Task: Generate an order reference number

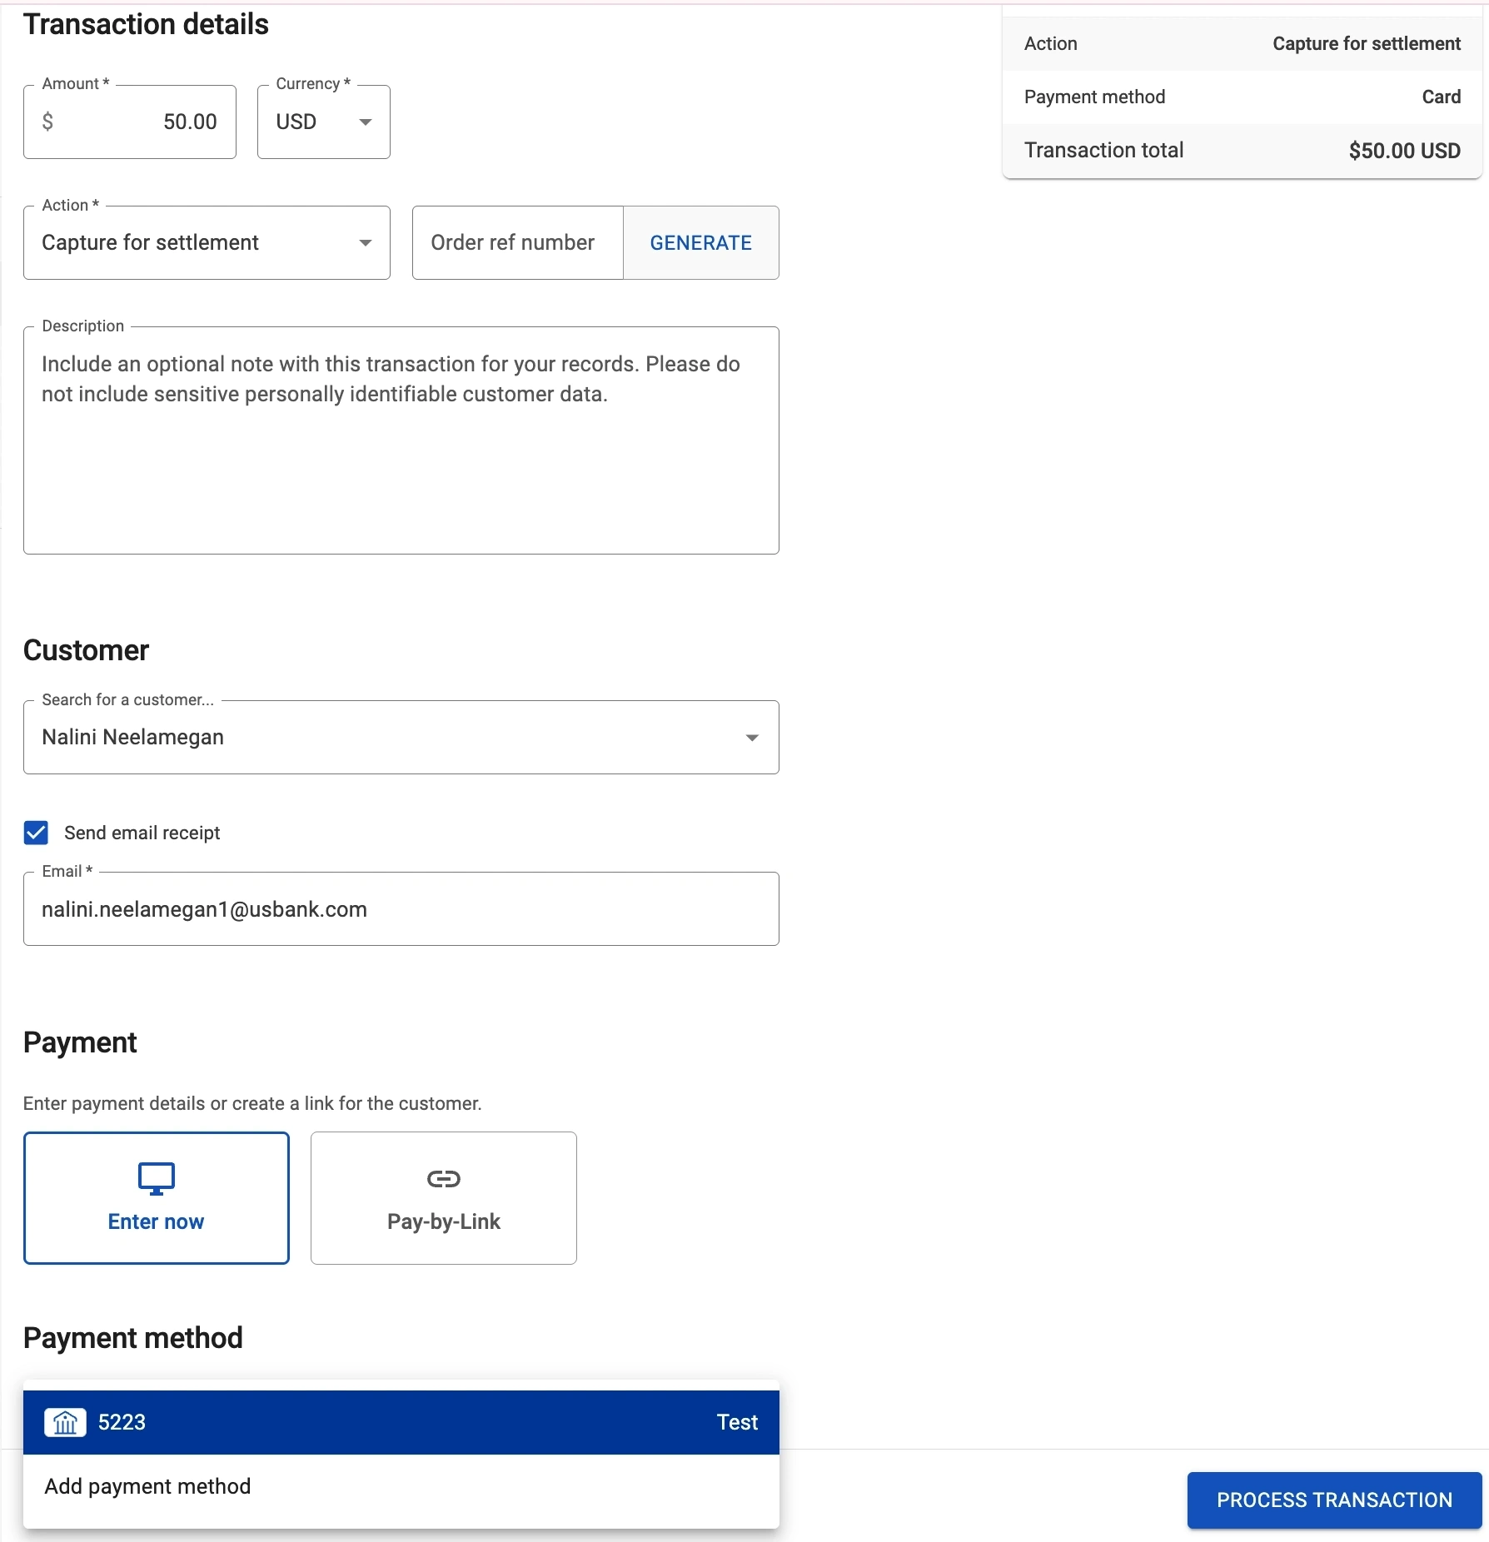Action: coord(700,242)
